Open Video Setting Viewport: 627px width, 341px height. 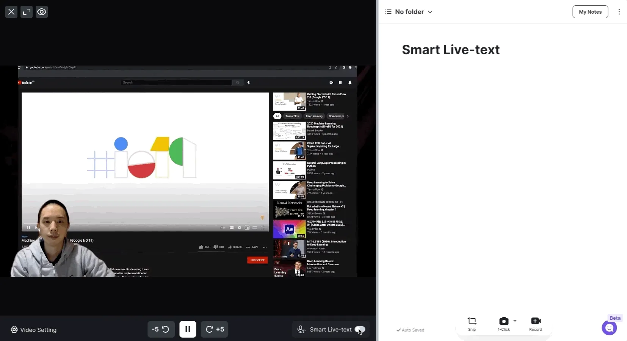pyautogui.click(x=34, y=330)
